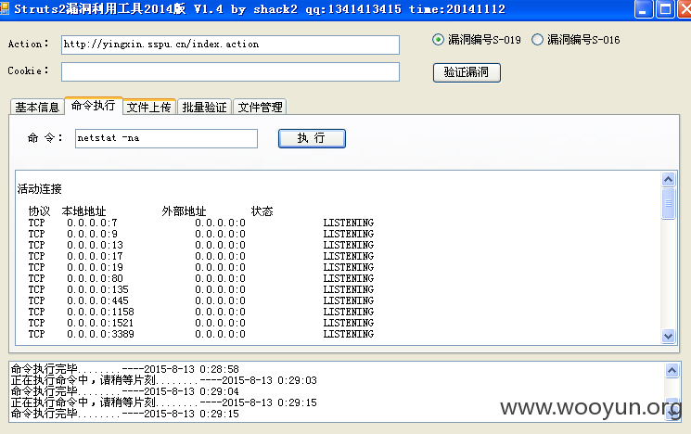The image size is (691, 434).
Task: Click local address 0.0.0.0:3389
Action: point(100,334)
